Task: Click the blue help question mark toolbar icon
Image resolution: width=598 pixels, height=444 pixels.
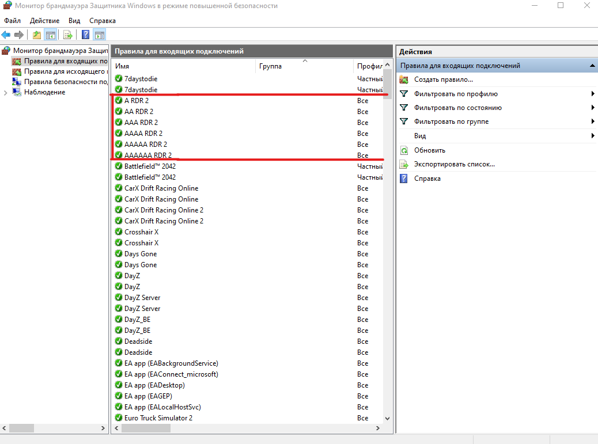Action: click(86, 35)
